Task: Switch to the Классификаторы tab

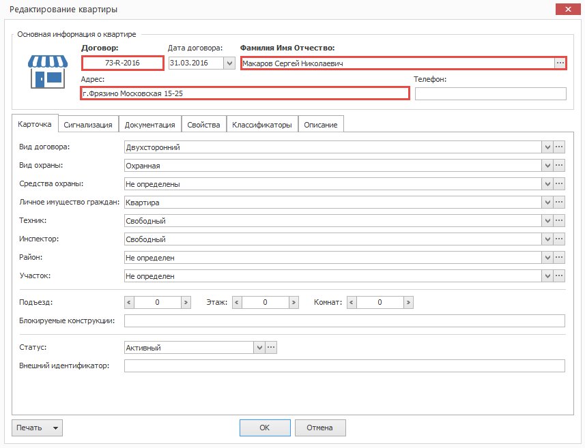Action: click(262, 125)
